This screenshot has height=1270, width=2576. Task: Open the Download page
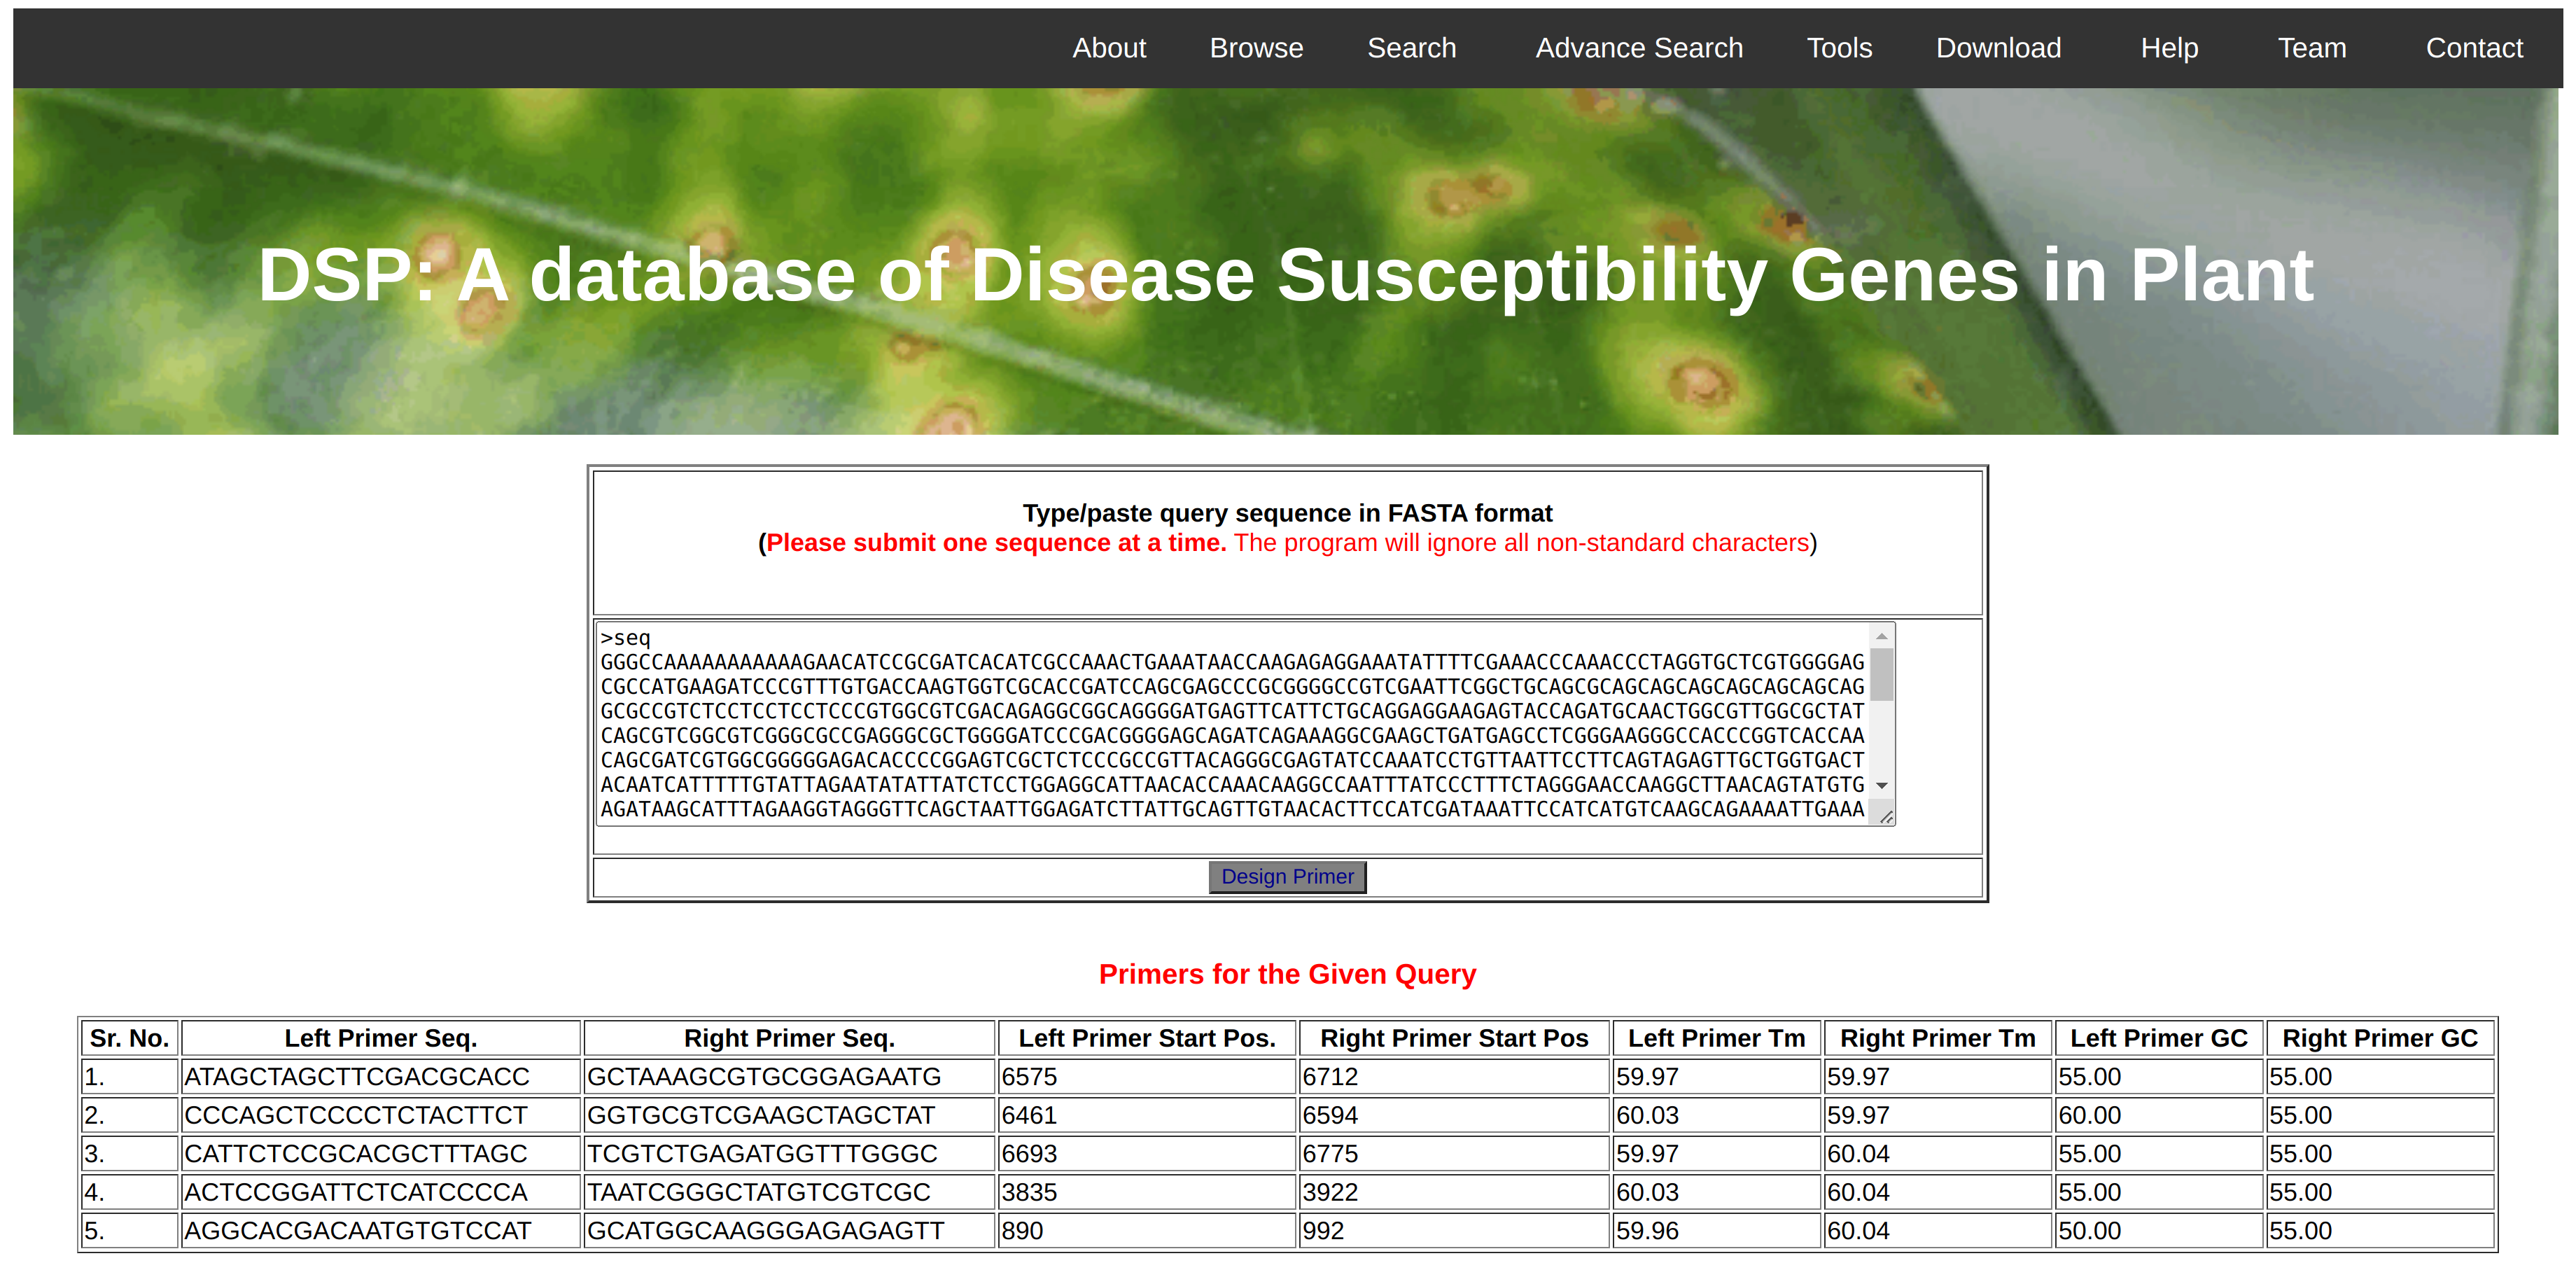pos(1998,48)
